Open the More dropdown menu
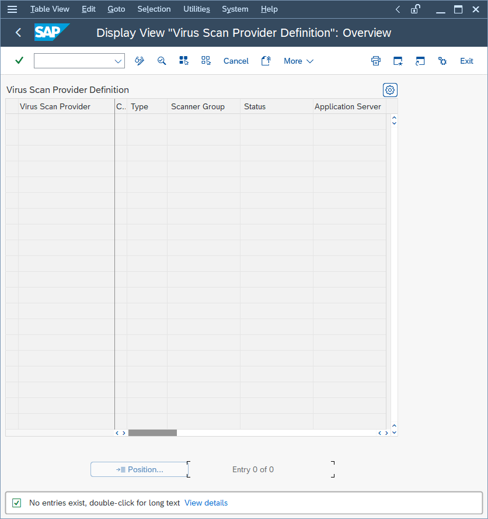The width and height of the screenshot is (488, 519). (298, 61)
